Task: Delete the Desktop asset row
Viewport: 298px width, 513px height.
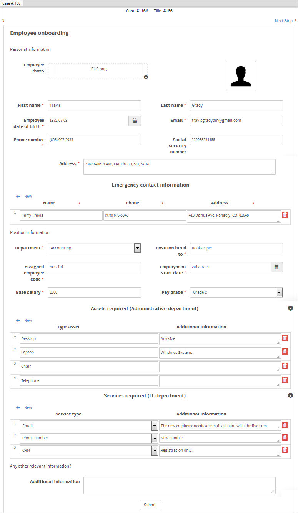Action: pos(285,338)
